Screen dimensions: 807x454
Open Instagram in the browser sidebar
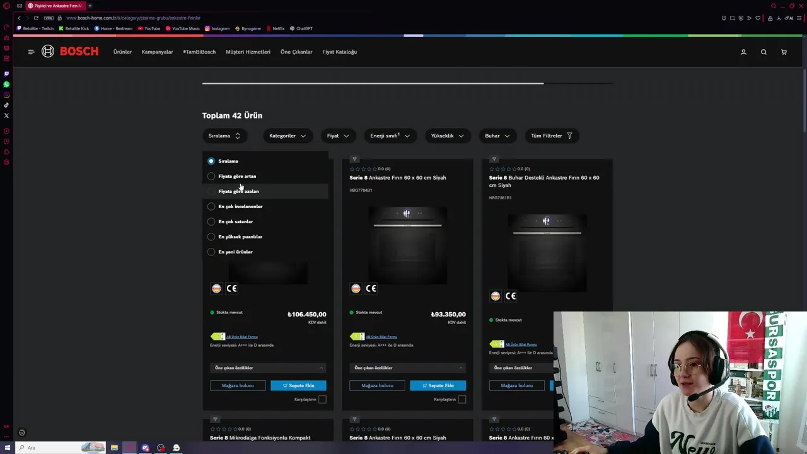click(6, 95)
